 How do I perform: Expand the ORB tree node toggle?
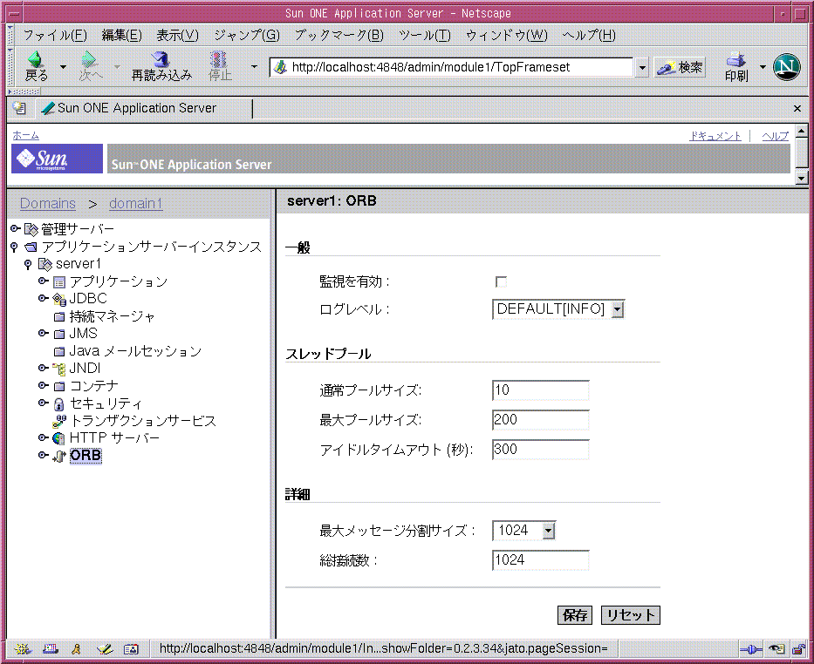[x=43, y=455]
